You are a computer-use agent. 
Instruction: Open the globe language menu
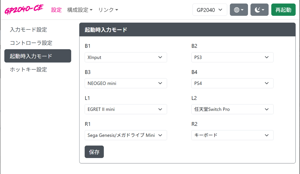click(x=239, y=10)
